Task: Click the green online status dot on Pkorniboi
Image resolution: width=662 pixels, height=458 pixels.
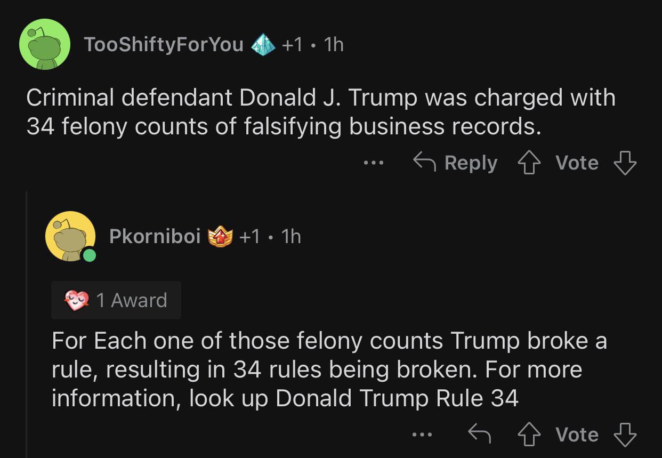Action: (89, 255)
